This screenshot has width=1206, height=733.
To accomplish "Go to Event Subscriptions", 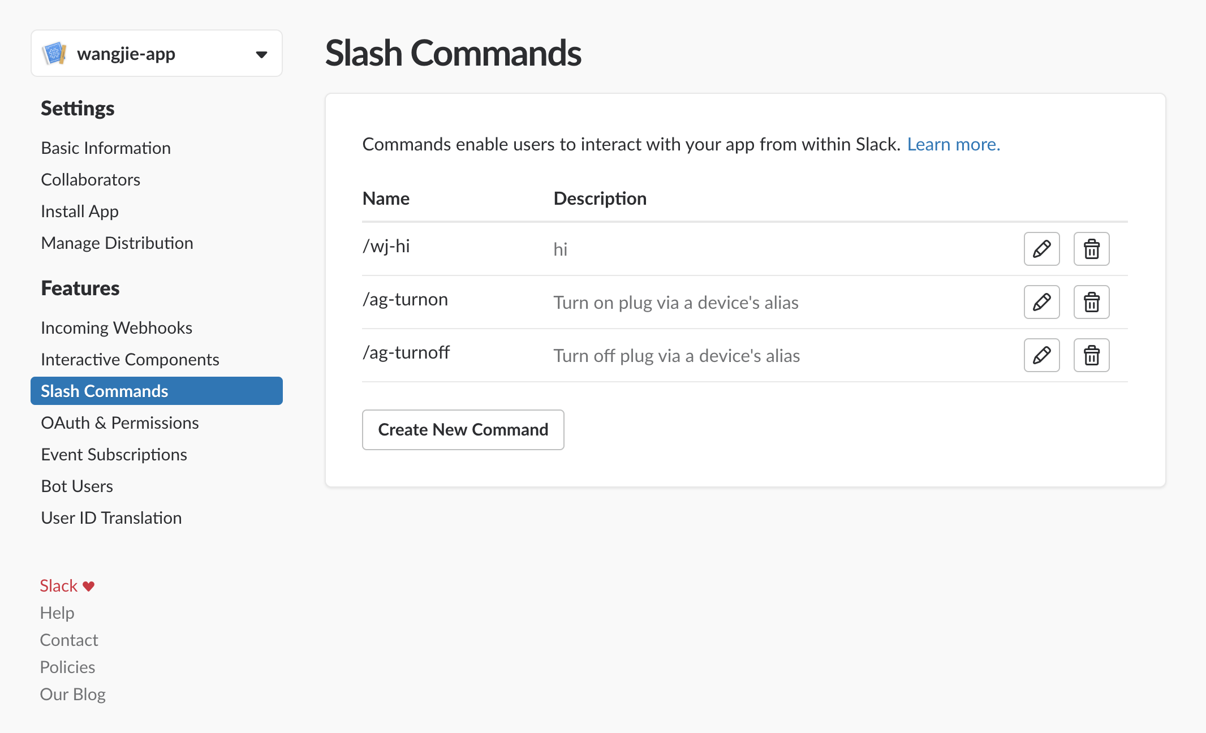I will tap(114, 455).
